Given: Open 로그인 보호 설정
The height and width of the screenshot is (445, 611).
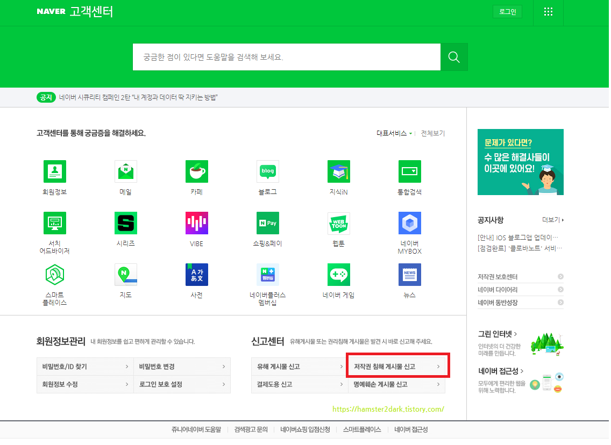Looking at the screenshot, I should 182,385.
